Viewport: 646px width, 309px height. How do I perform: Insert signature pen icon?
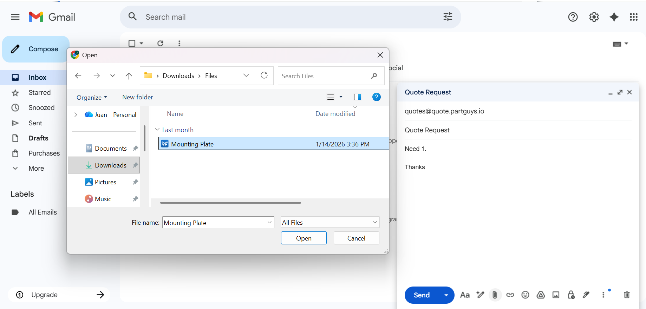click(x=586, y=295)
